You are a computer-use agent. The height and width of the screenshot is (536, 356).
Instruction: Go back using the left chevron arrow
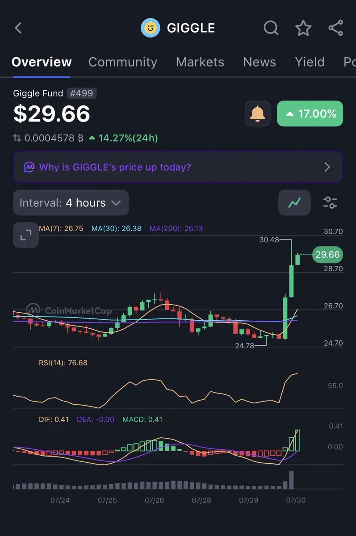(18, 28)
